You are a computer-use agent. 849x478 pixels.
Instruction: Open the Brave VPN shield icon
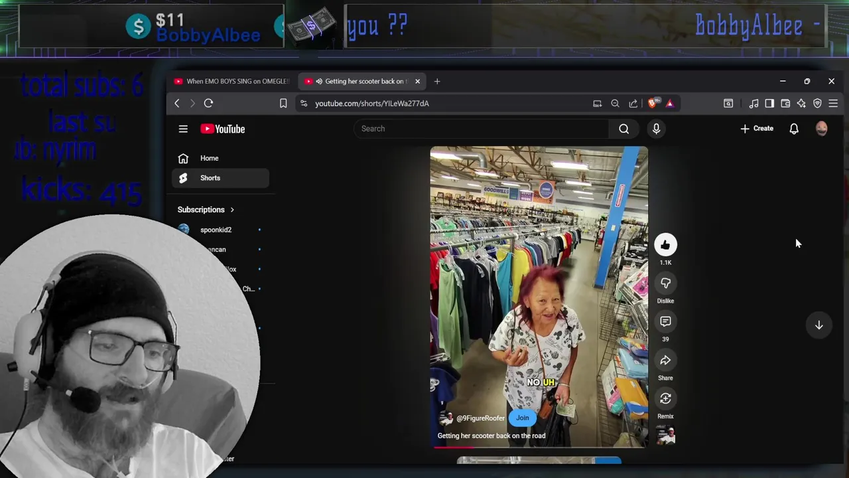(817, 104)
